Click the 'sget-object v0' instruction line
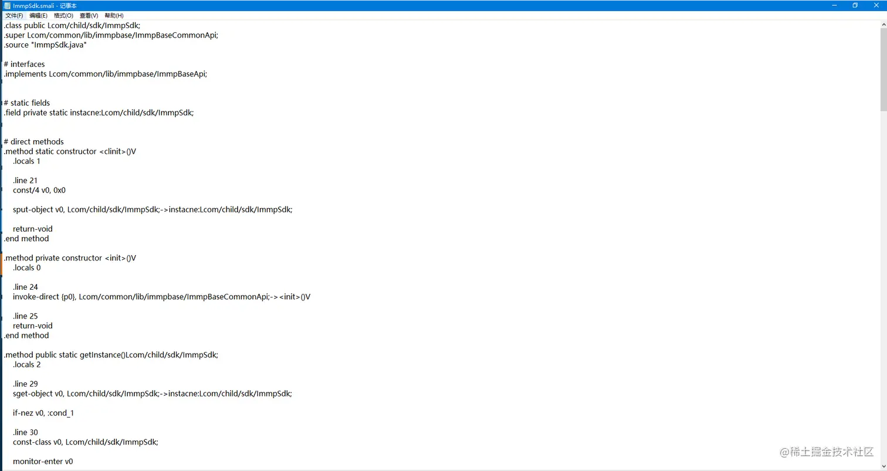 [153, 394]
